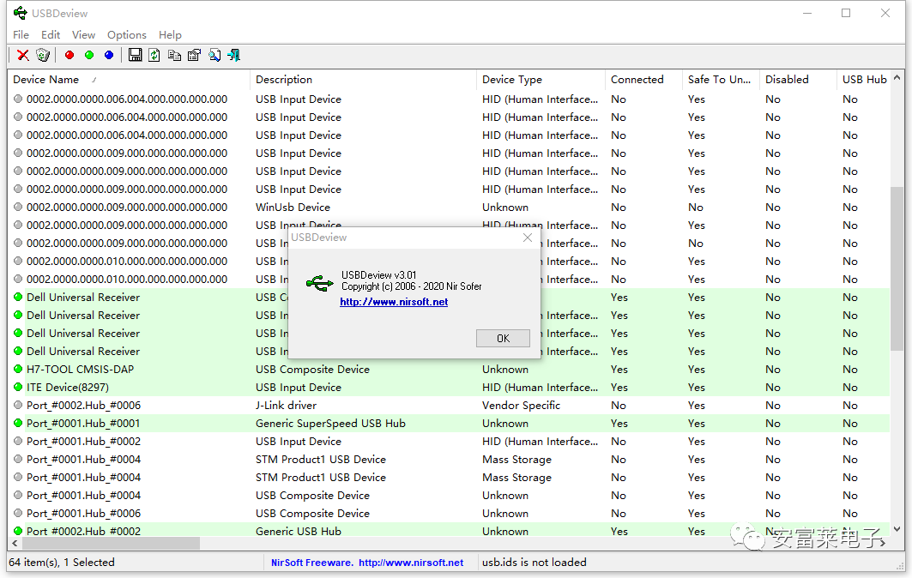Click the vertical scrollbar thumb

(x=897, y=268)
